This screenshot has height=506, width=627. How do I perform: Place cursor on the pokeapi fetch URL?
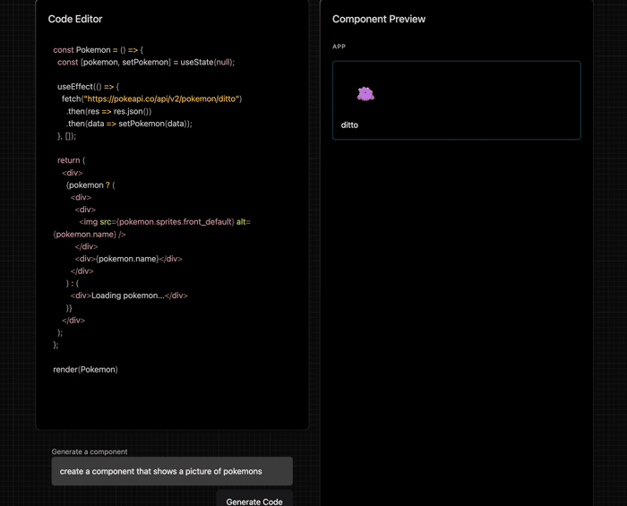click(x=162, y=99)
